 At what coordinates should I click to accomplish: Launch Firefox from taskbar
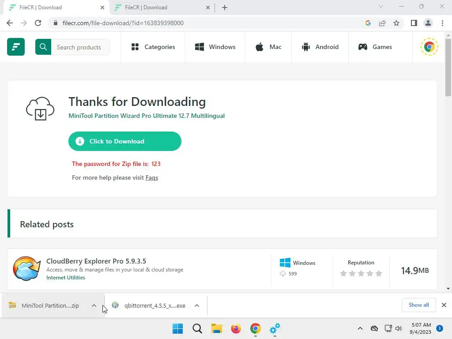pyautogui.click(x=236, y=328)
